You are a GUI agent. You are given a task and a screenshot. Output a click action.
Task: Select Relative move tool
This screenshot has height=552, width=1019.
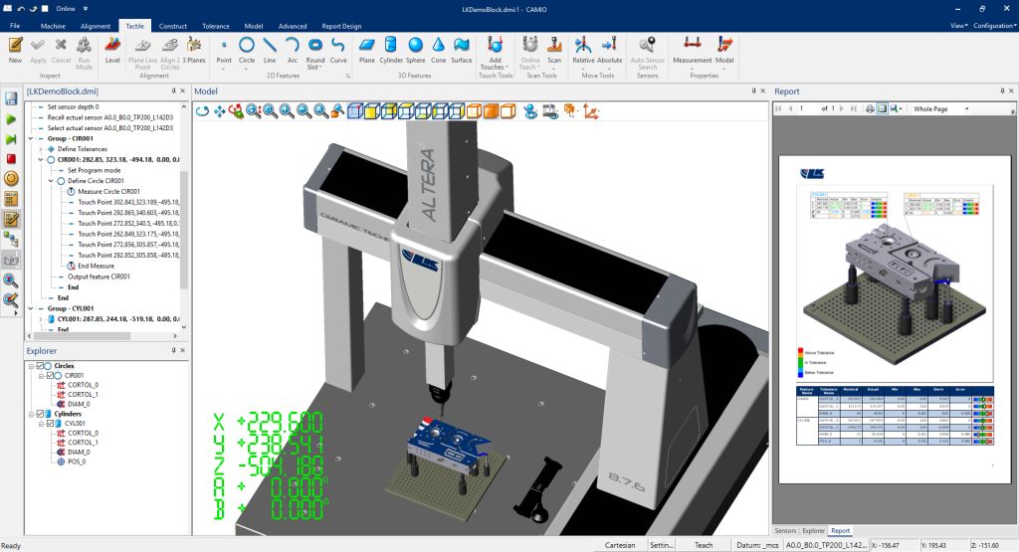(x=583, y=52)
